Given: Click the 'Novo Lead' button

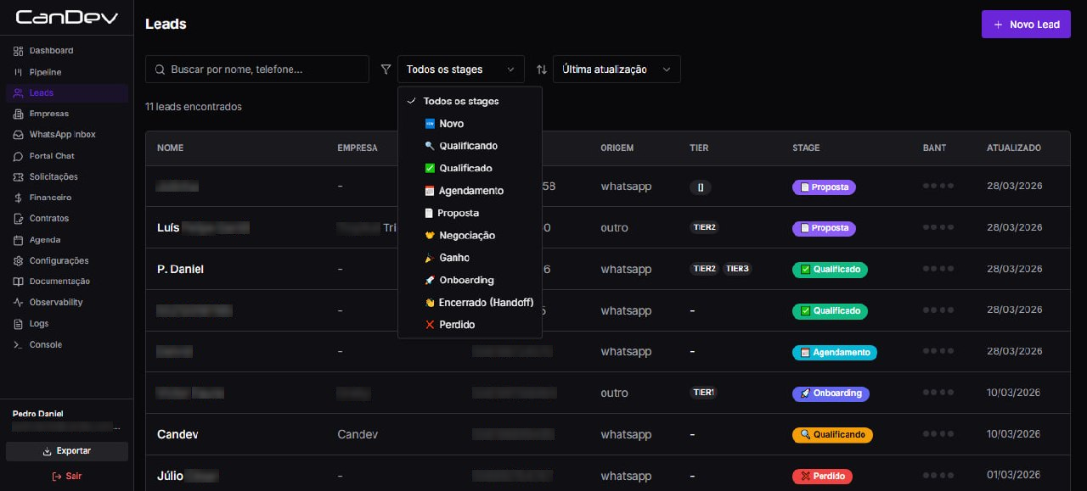Looking at the screenshot, I should click(1025, 25).
